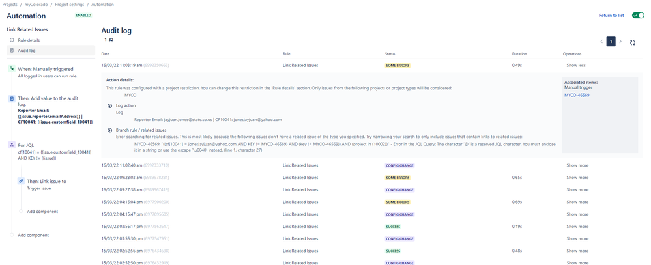Screen dimensions: 651x265
Task: Click the Status column header
Action: click(x=390, y=54)
